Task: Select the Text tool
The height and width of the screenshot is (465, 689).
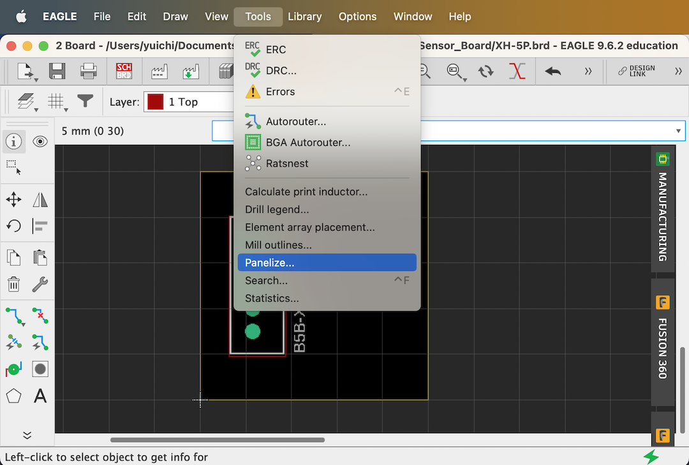Action: (40, 396)
